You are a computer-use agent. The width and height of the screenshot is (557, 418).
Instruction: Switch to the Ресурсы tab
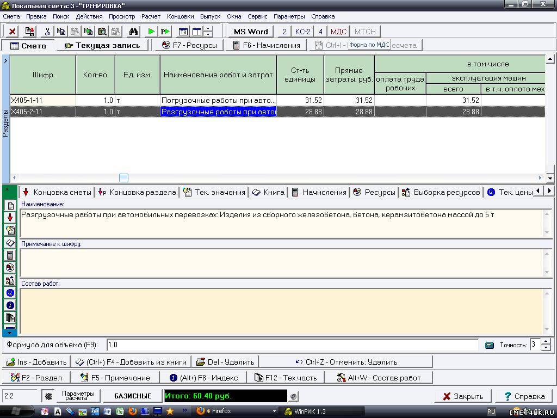374,192
